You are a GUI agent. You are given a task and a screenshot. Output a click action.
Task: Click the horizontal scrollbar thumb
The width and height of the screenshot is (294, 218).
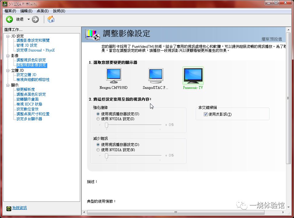176,212
